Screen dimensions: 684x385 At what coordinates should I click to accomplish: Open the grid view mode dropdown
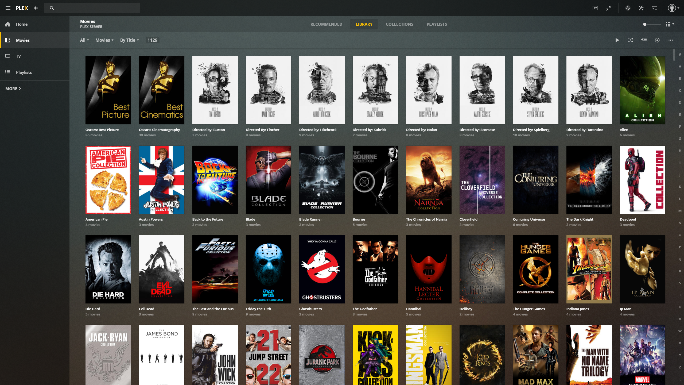click(x=670, y=24)
